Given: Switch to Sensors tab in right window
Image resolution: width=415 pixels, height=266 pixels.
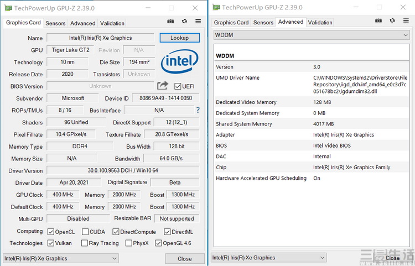Looking at the screenshot, I should coord(263,23).
